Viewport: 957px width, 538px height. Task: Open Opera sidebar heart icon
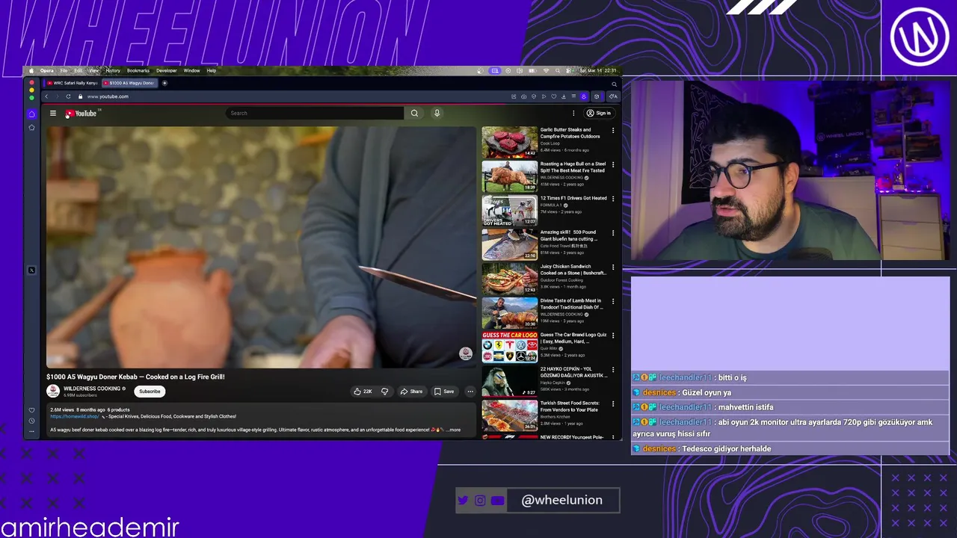tap(31, 410)
